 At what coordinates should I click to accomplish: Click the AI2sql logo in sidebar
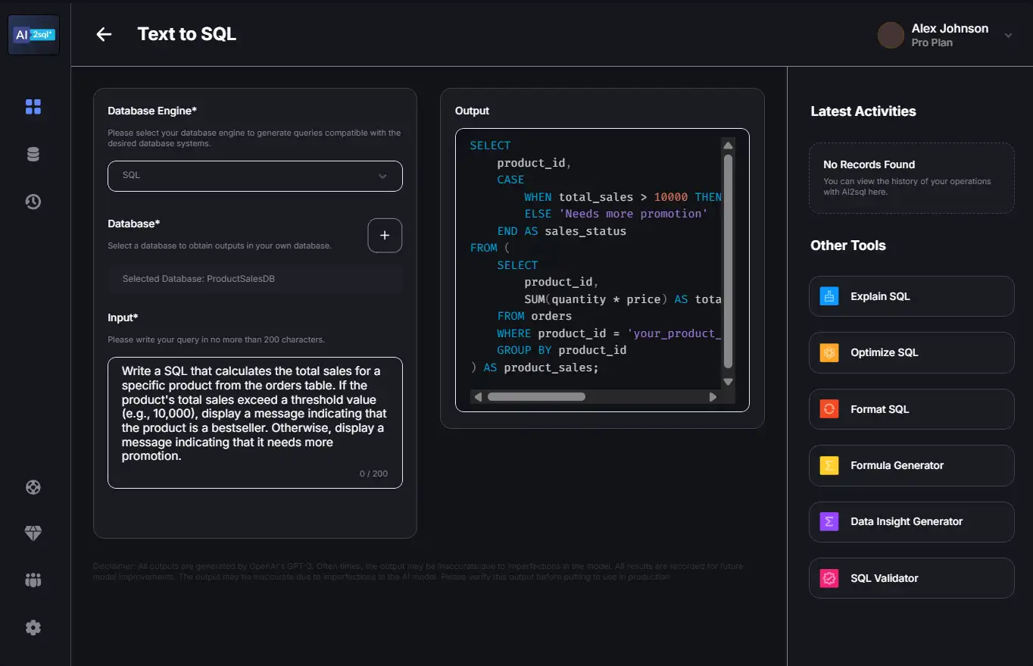33,35
